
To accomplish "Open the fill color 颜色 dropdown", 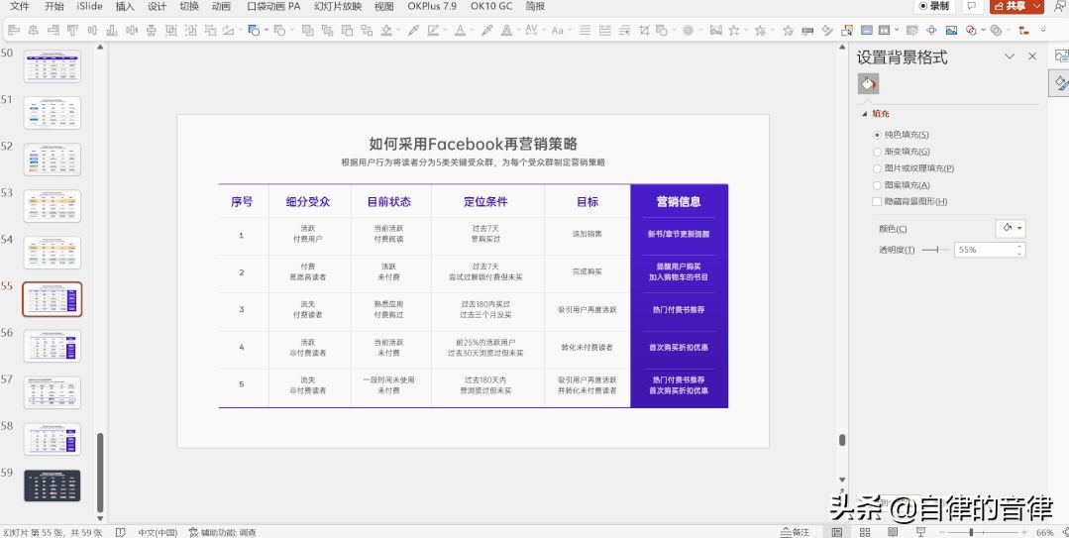I will [1011, 229].
